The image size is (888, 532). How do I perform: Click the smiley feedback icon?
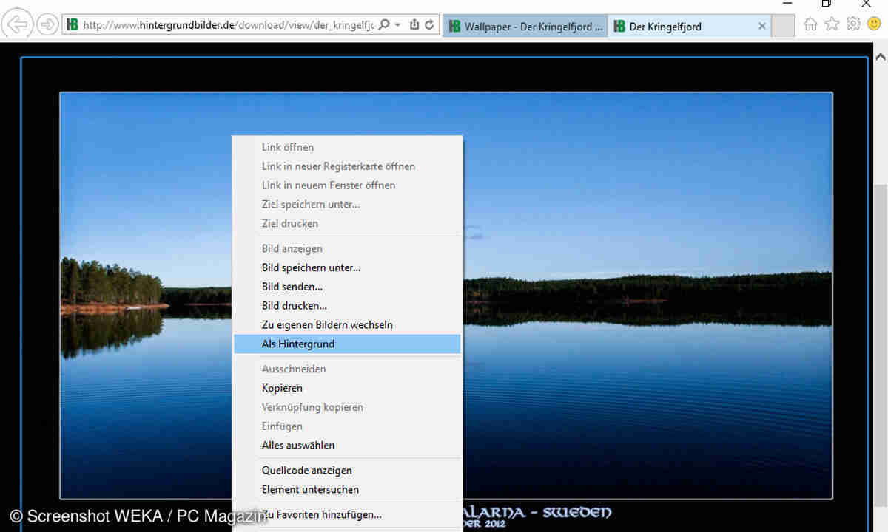874,24
